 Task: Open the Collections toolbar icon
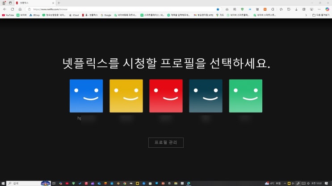coord(304,9)
